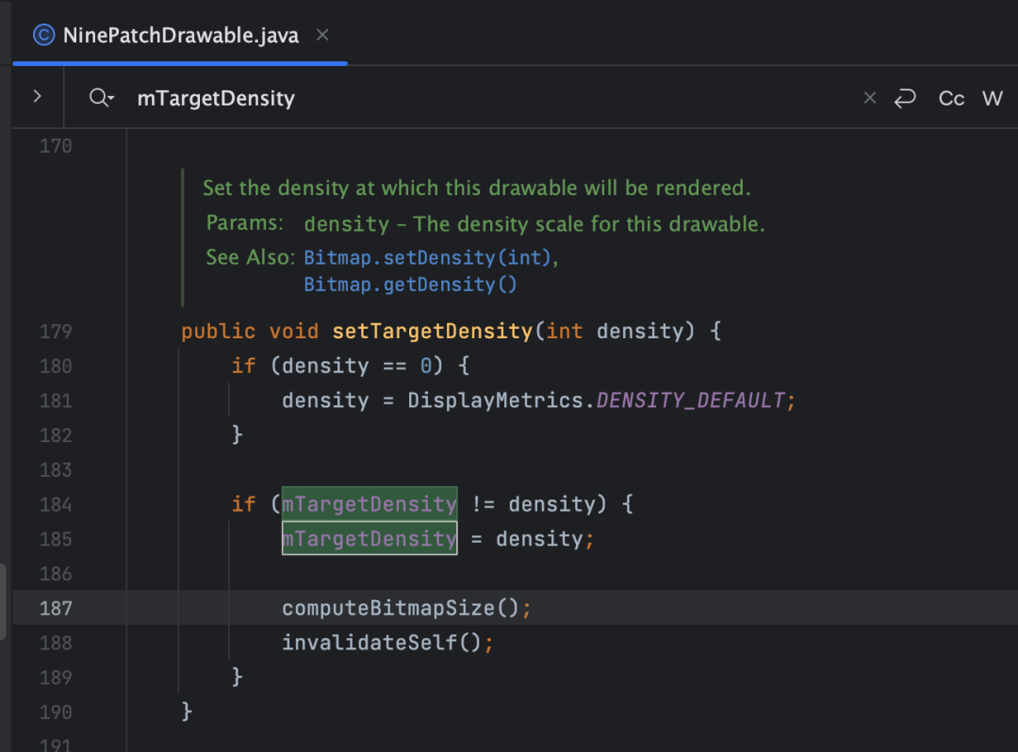Close the NinePatchDrawable.java tab
The height and width of the screenshot is (752, 1018).
coord(322,35)
